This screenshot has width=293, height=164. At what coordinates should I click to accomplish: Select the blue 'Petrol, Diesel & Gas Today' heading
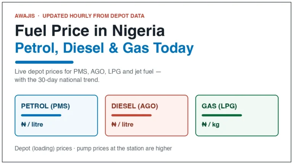point(104,48)
